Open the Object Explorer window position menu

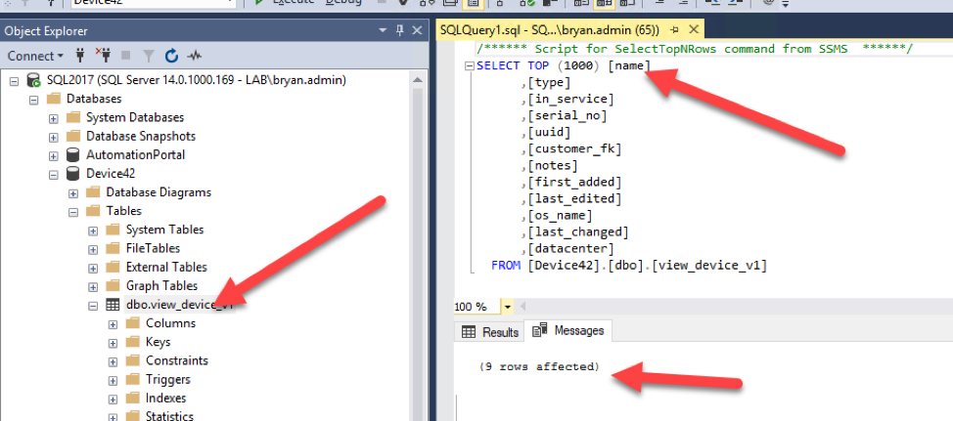(383, 31)
